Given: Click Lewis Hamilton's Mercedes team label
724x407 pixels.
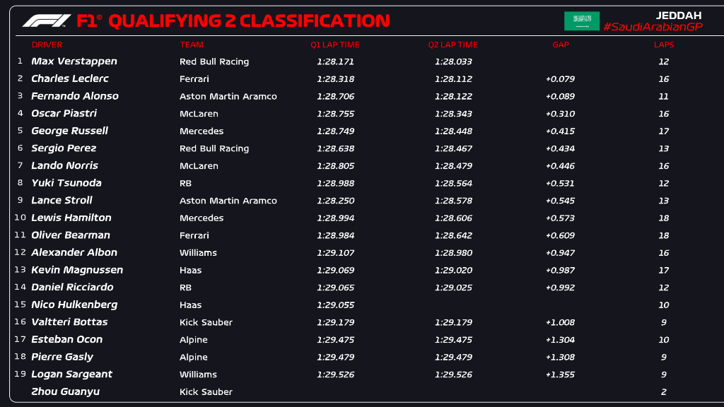Looking at the screenshot, I should click(202, 218).
